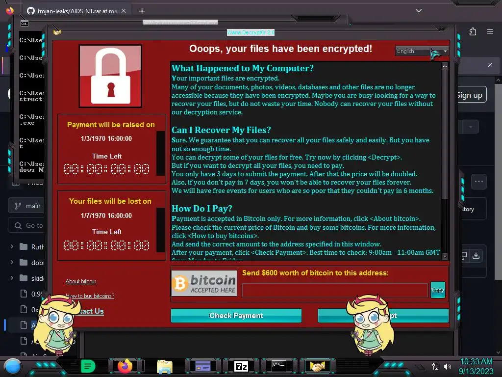502x377 pixels.
Task: Expand the Ruth folder in file tree
Action: pyautogui.click(x=12, y=246)
